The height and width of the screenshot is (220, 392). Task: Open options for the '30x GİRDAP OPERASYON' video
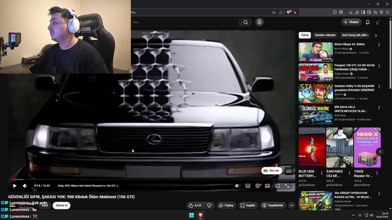(x=379, y=194)
